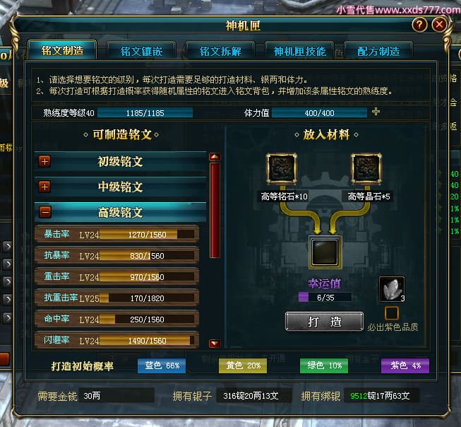Click the 打造 craft button
The image size is (461, 427).
(324, 322)
